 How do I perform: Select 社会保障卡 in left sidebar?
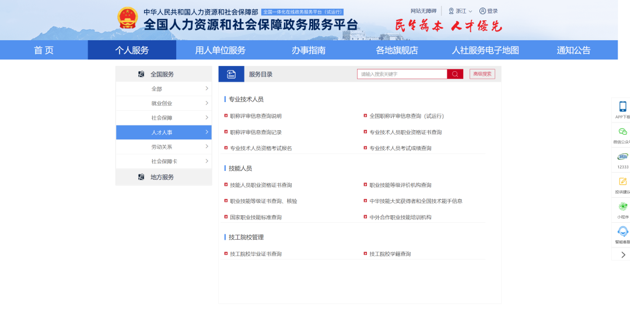click(x=164, y=161)
